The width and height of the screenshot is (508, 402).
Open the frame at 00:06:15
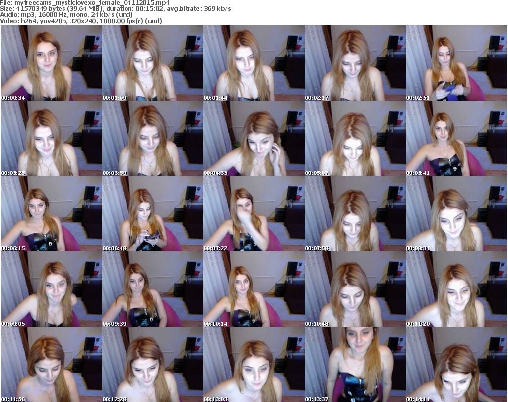52,214
